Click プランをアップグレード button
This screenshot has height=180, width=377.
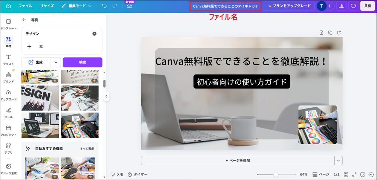tap(290, 6)
